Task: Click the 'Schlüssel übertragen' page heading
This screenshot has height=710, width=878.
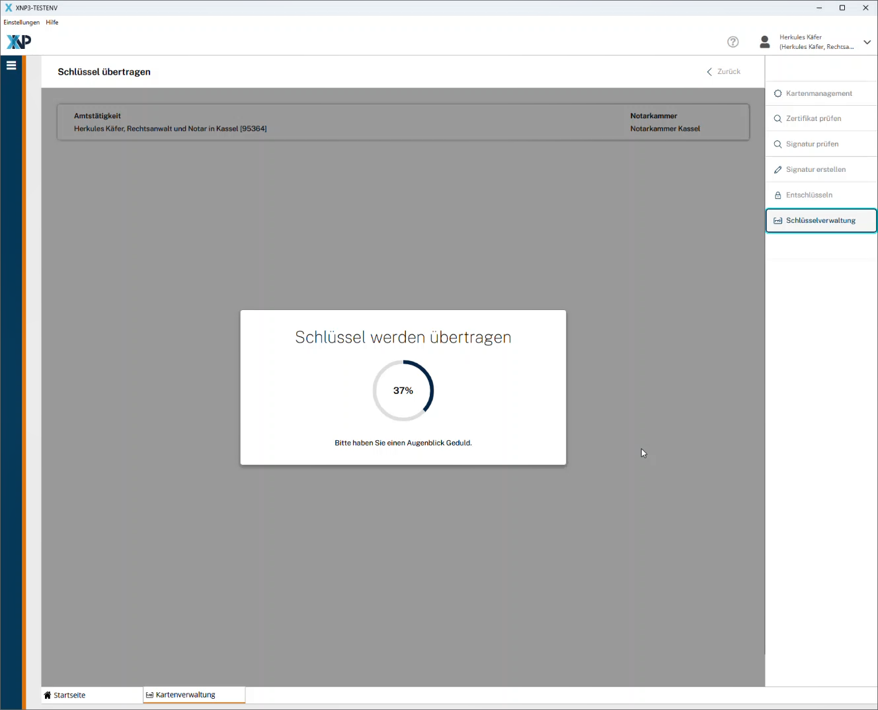Action: [x=104, y=72]
